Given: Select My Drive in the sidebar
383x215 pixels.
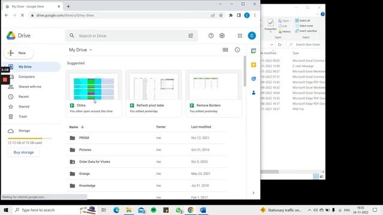Looking at the screenshot, I should (x=31, y=67).
